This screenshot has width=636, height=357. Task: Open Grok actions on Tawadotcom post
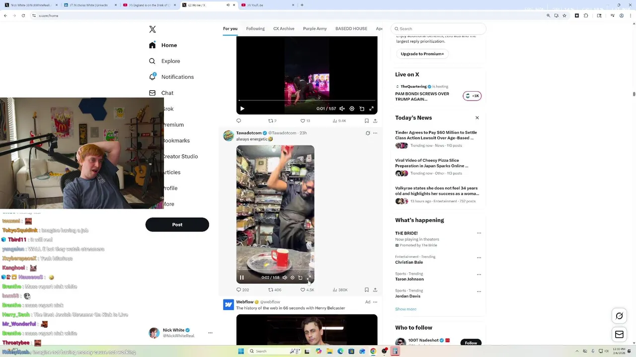pyautogui.click(x=368, y=133)
